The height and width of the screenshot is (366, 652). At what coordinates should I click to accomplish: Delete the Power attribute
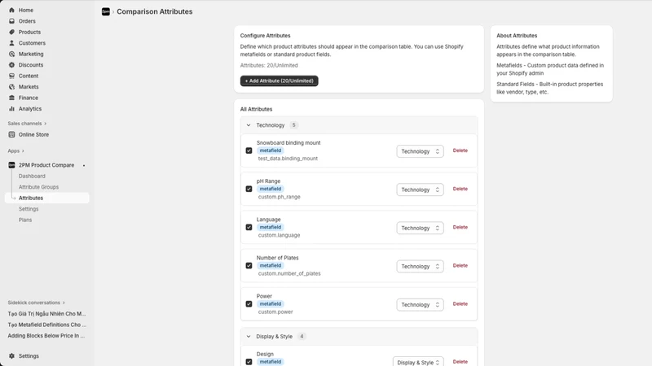460,303
